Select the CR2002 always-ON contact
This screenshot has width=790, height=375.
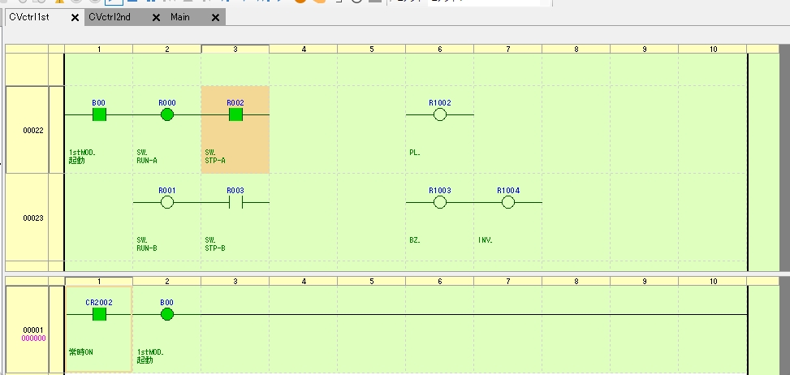tap(99, 314)
